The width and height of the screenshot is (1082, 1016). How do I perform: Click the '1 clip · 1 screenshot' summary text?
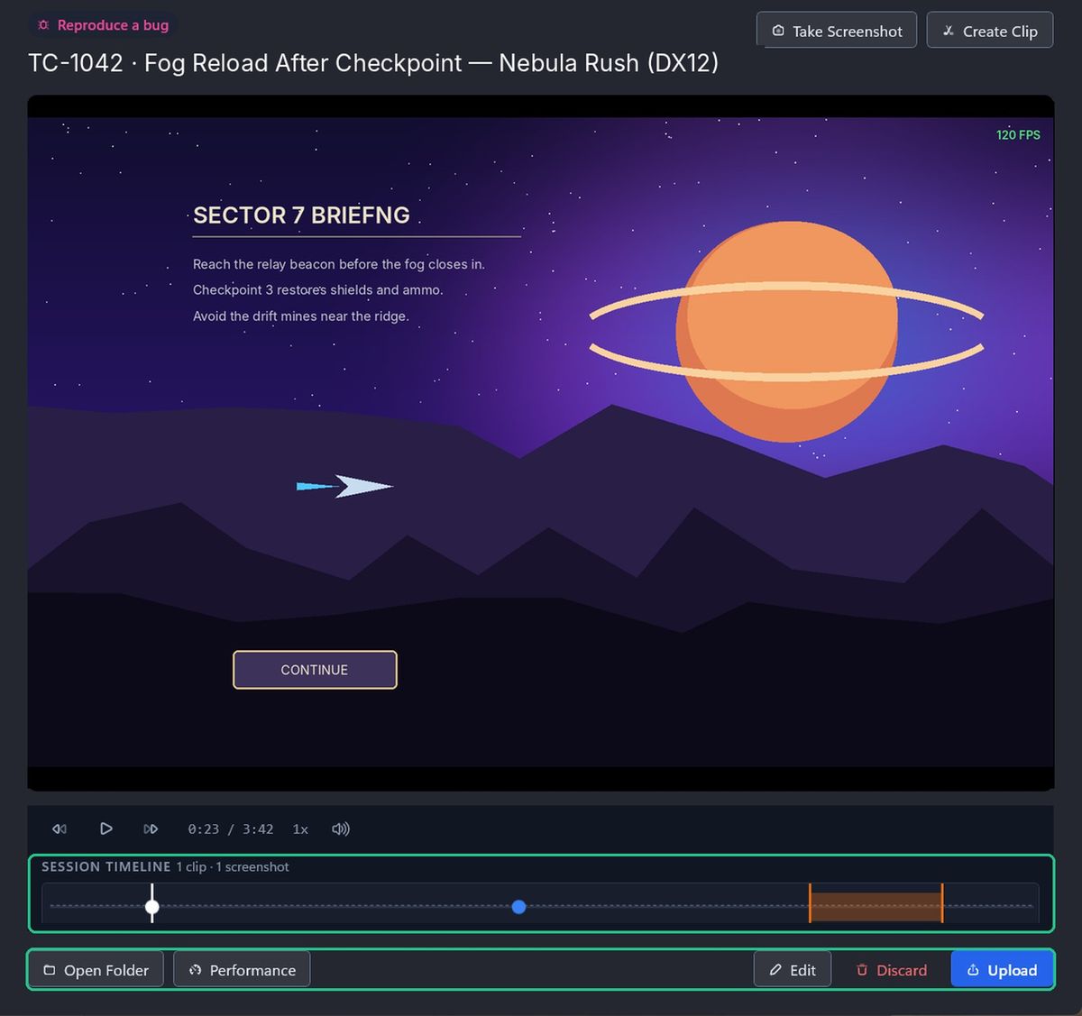point(233,866)
